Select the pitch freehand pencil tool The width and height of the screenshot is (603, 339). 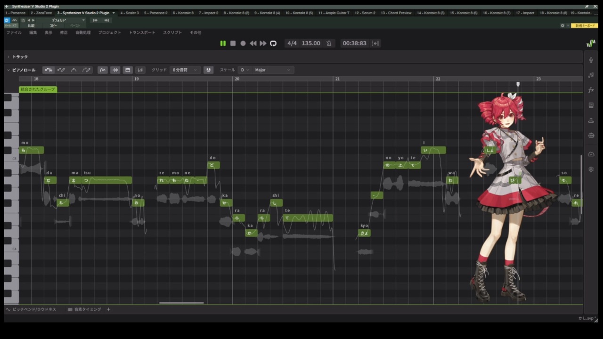pyautogui.click(x=86, y=70)
